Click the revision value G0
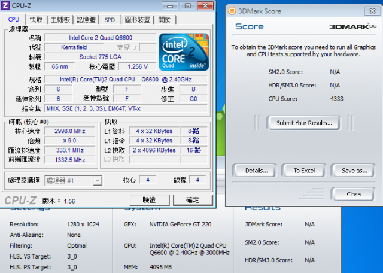 pos(193,99)
